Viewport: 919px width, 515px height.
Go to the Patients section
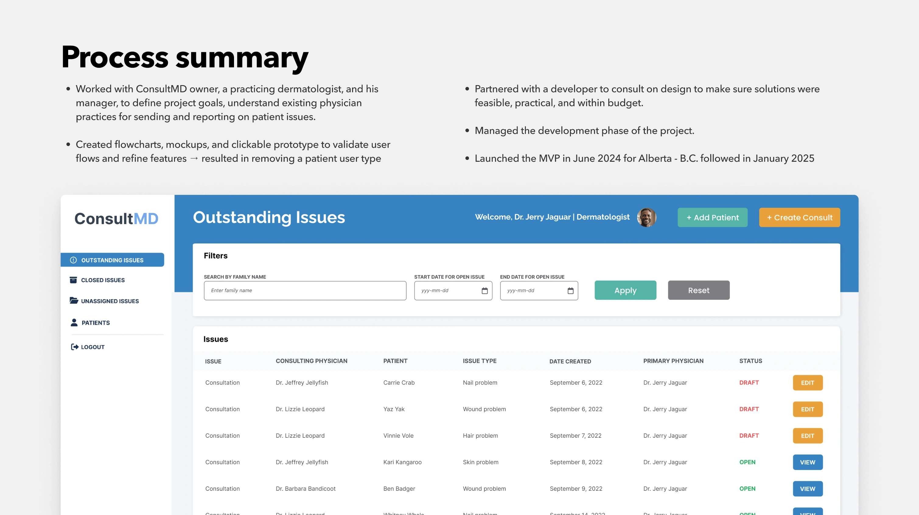pos(96,323)
